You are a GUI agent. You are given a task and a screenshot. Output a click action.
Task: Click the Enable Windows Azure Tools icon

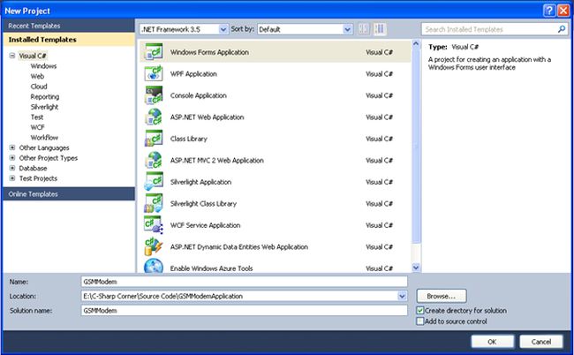click(154, 266)
